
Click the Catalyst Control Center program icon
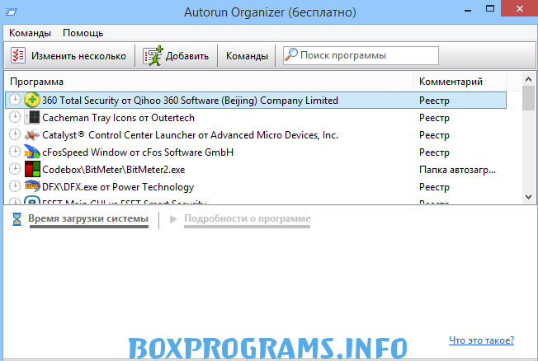point(32,134)
